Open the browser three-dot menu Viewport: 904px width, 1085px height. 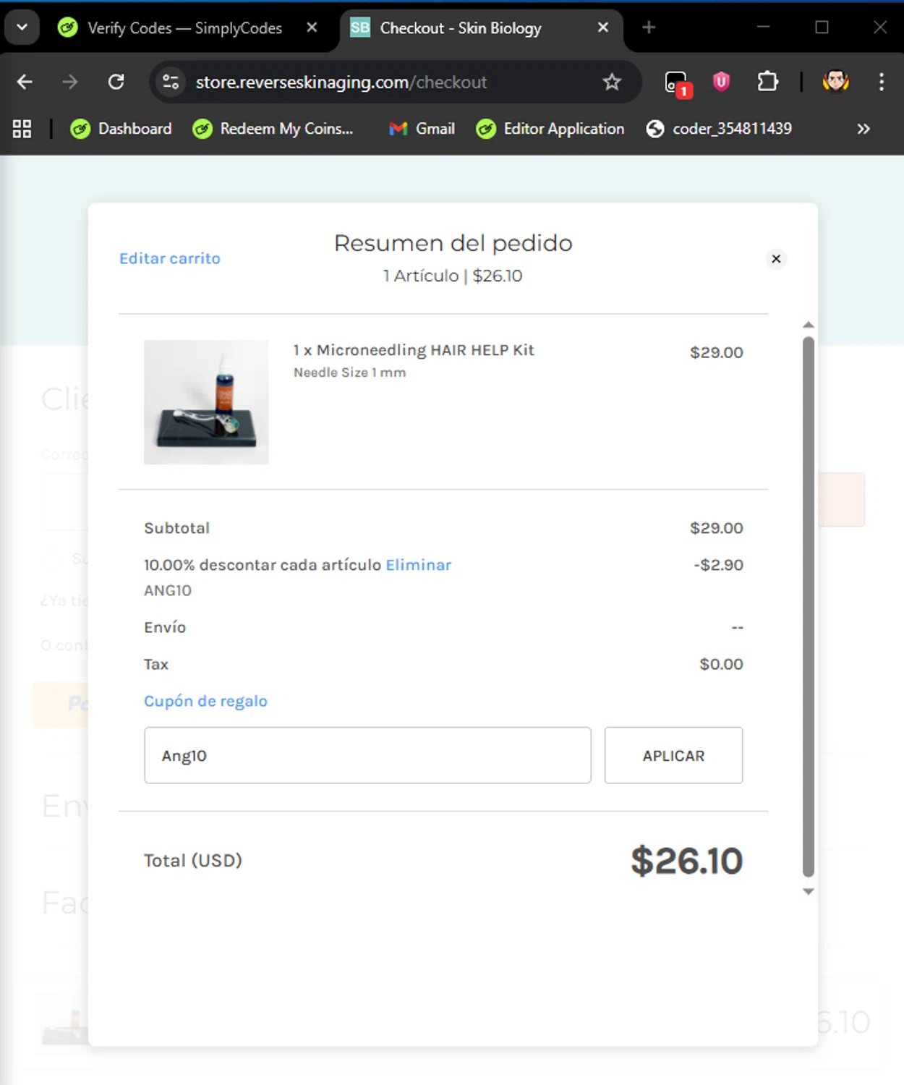(x=881, y=82)
